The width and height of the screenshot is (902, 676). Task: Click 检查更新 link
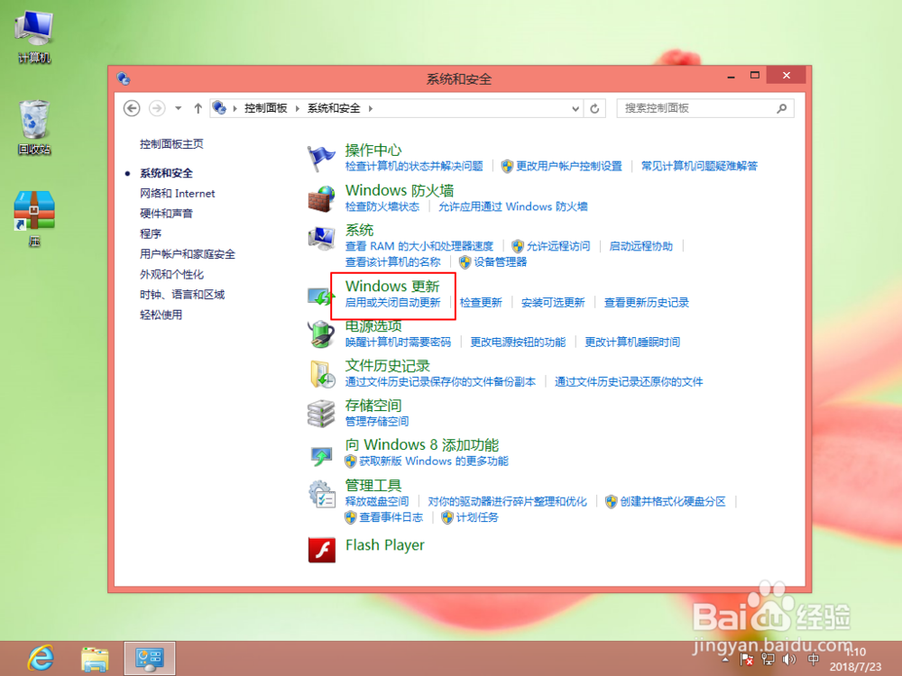click(x=481, y=302)
